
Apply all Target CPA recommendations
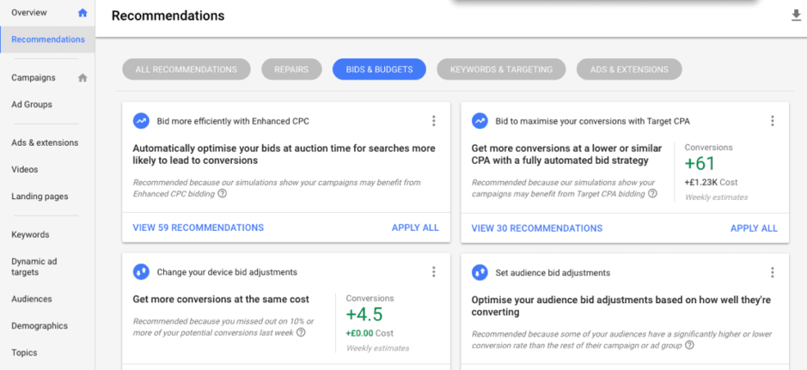754,227
